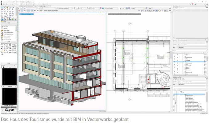Select the arrow Selection tool in the tool palette

(2, 8)
